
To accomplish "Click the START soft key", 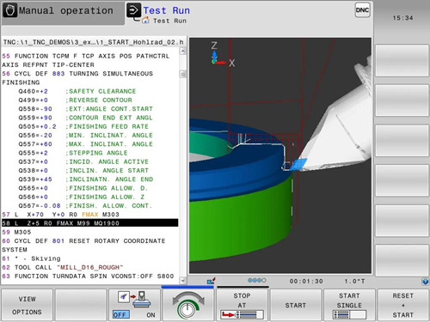I will coord(296,305).
